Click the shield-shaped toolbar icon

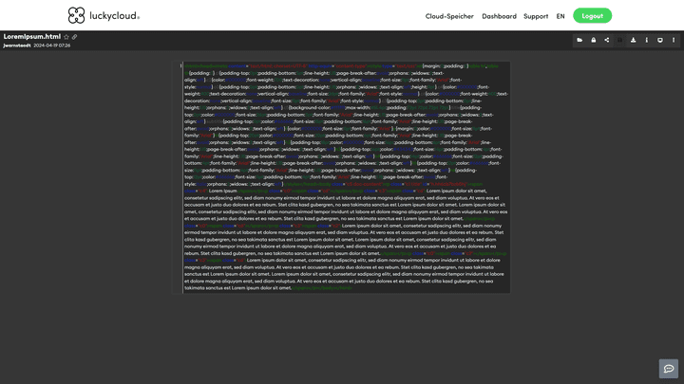[x=660, y=40]
